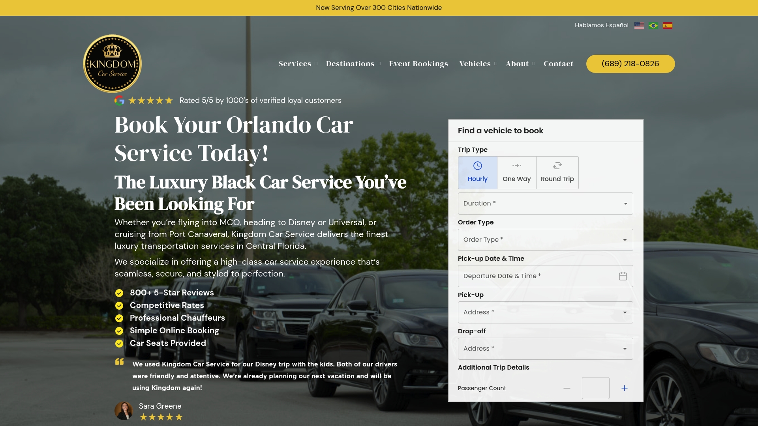Open Event Bookings page
The width and height of the screenshot is (758, 426).
click(x=418, y=64)
